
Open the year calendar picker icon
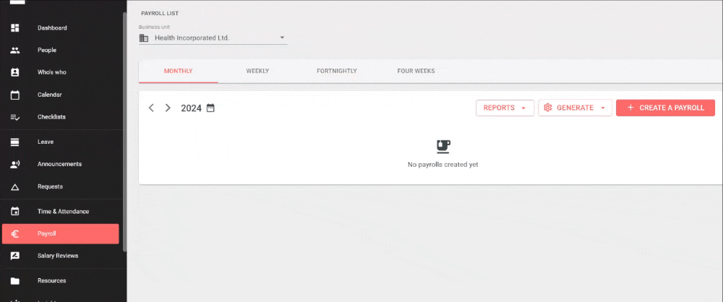point(210,108)
